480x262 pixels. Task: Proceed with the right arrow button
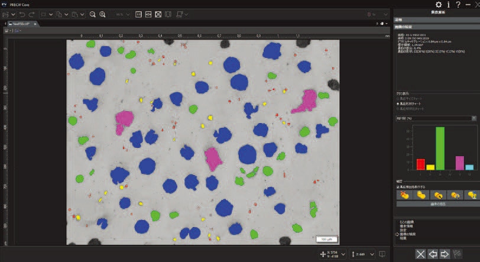pos(445,254)
